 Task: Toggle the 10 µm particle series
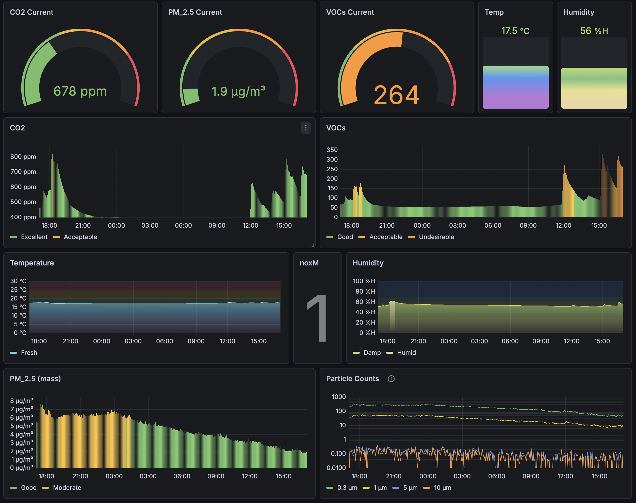442,487
